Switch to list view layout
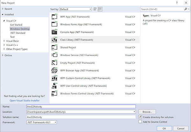Screen dimensions: 191x132 coord(100,9)
